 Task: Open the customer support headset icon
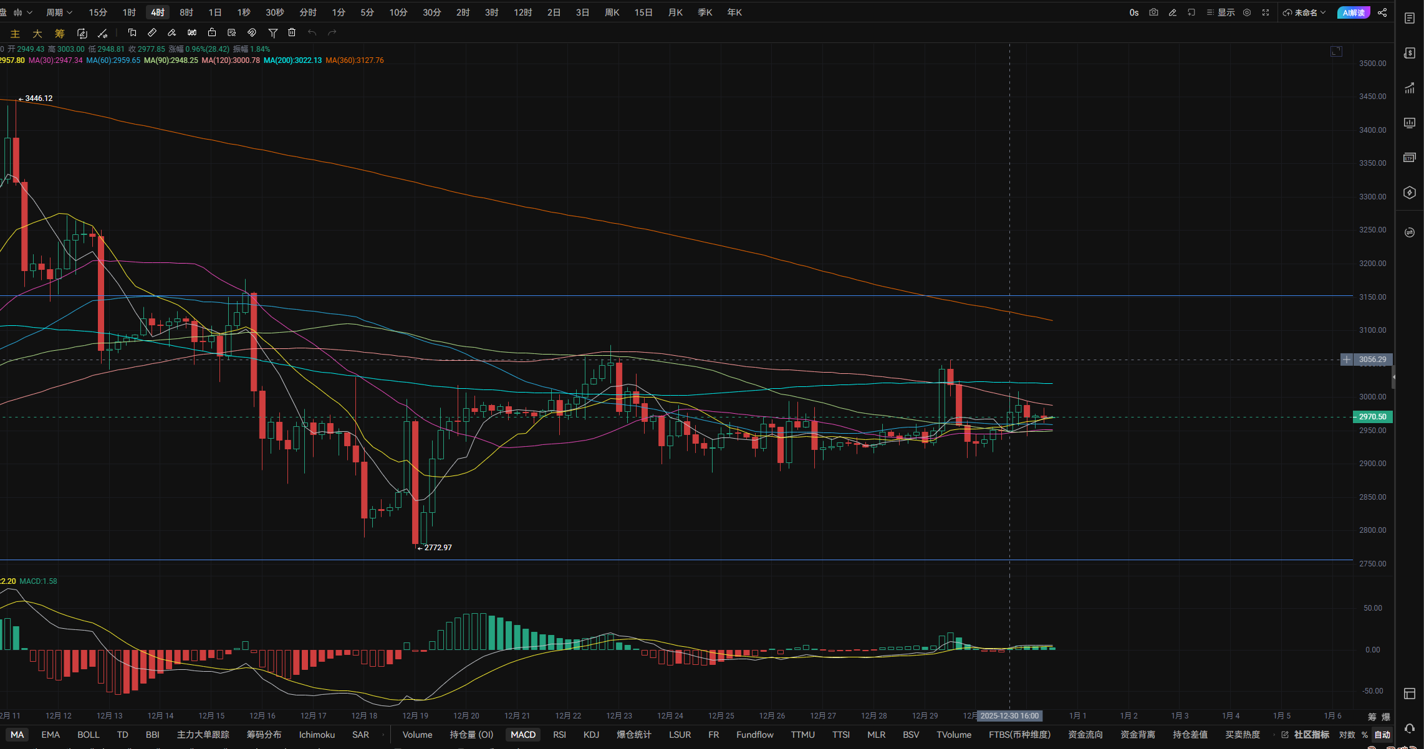[1409, 728]
